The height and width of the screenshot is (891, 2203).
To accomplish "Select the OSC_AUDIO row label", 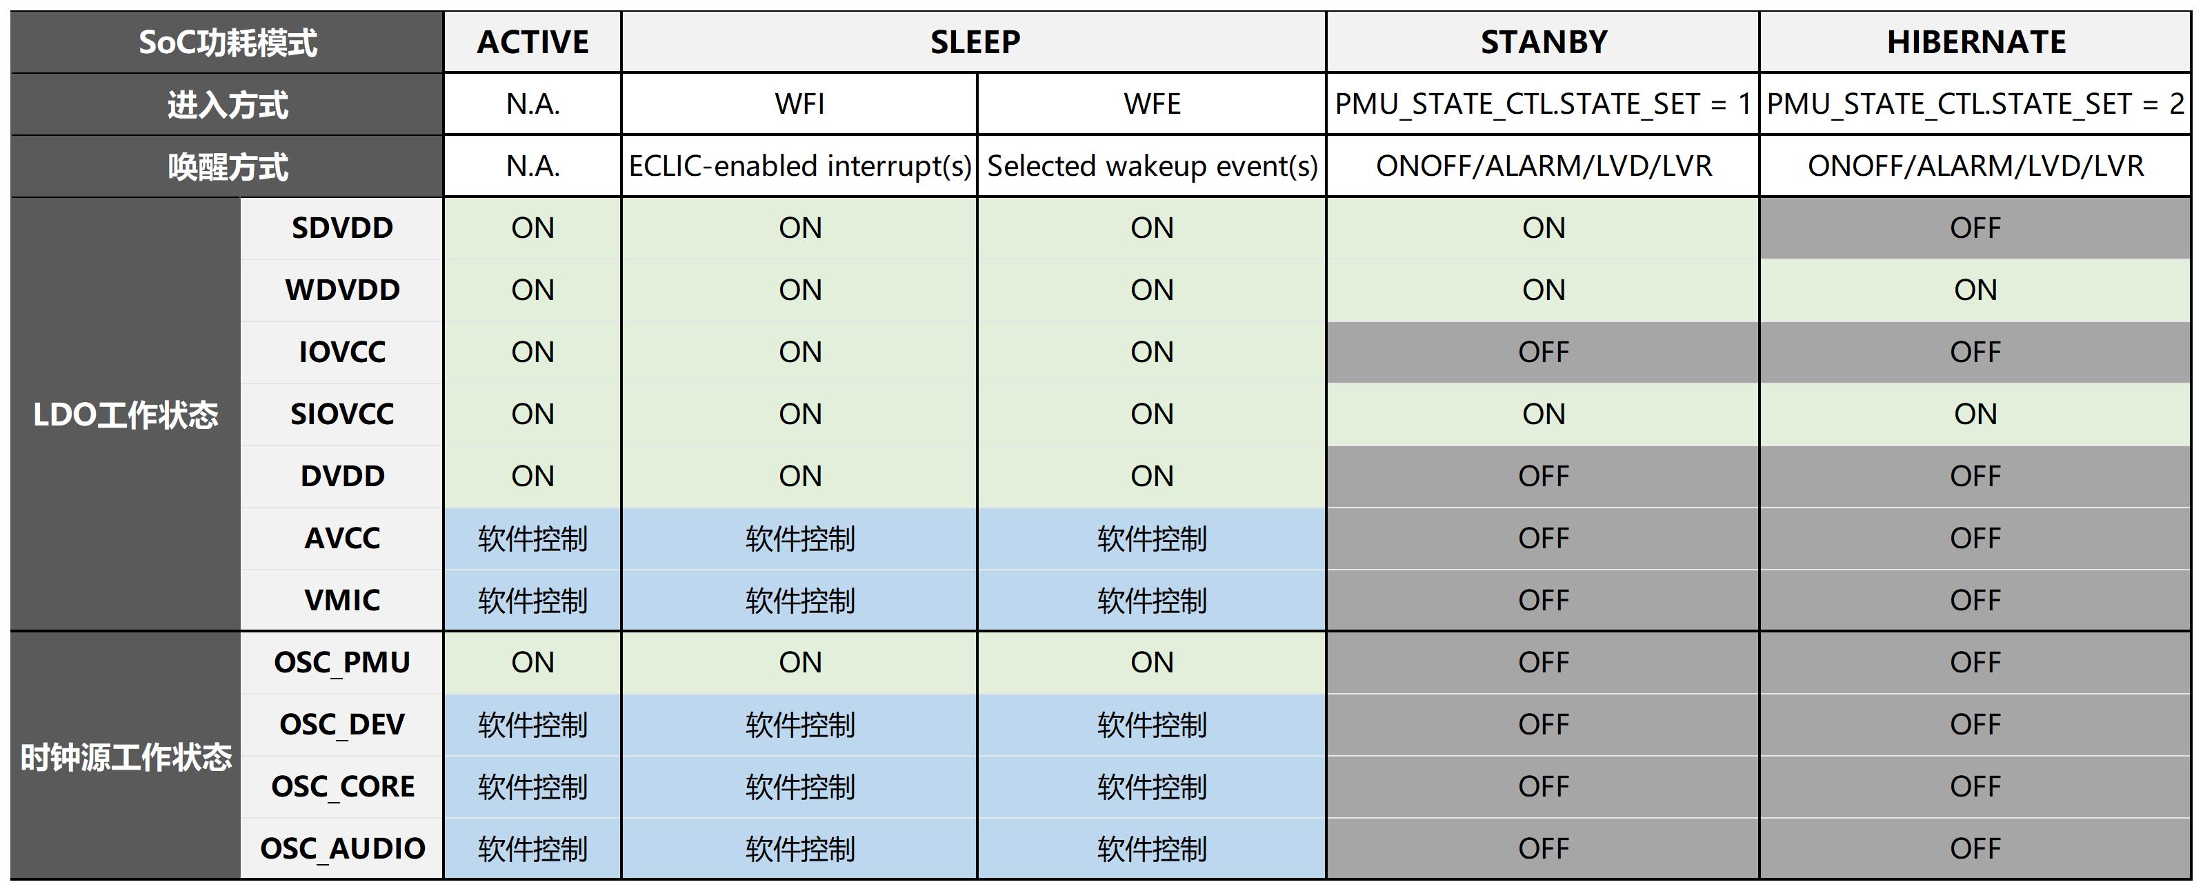I will tap(342, 848).
